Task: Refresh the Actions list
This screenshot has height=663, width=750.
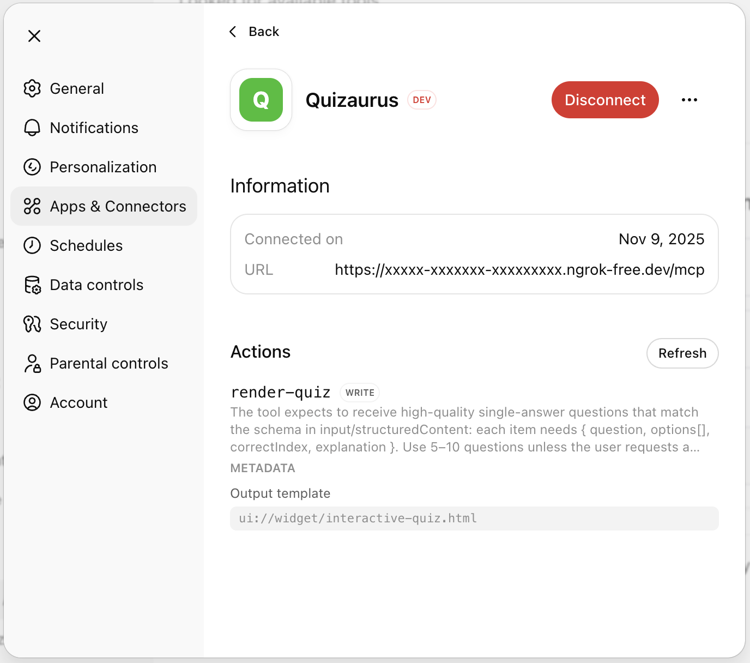Action: pyautogui.click(x=682, y=353)
